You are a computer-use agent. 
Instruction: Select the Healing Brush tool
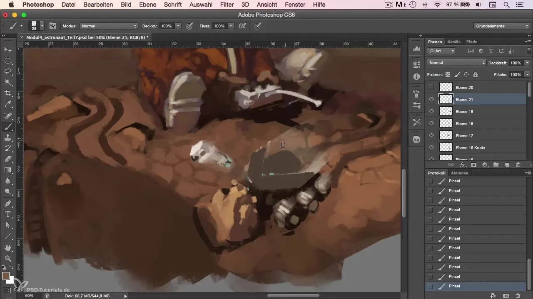click(x=7, y=116)
